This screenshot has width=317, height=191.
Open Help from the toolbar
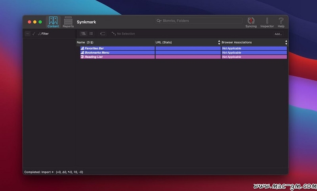(281, 23)
